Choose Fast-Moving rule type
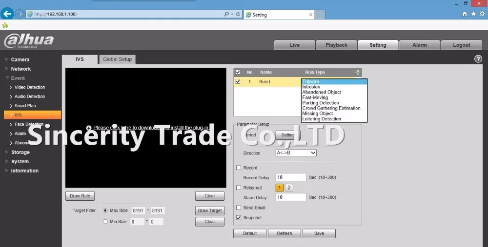Viewport: 488px width, 247px height. [334, 97]
